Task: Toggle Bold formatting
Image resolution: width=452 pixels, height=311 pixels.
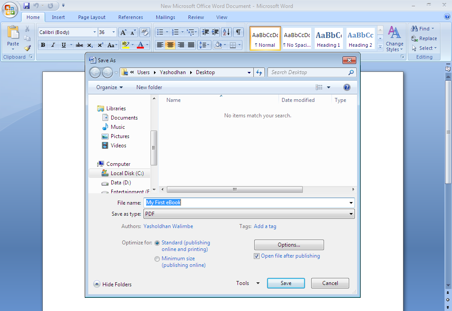Action: (43, 45)
